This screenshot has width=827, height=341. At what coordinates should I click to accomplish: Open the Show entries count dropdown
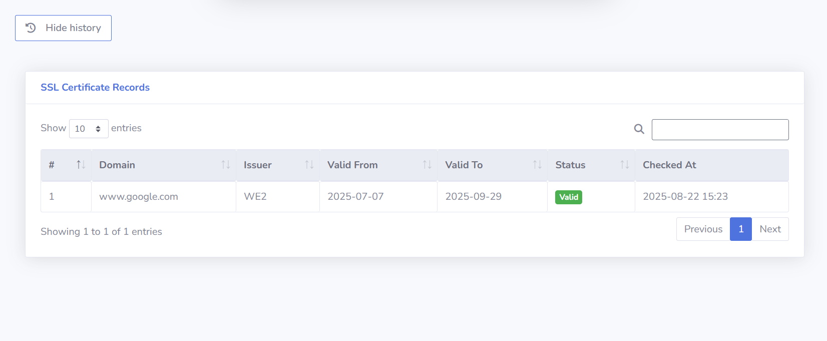[x=89, y=129]
